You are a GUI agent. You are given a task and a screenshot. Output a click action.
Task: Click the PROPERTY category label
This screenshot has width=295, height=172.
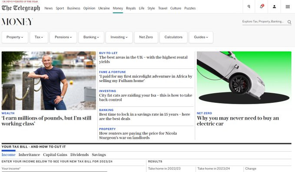pyautogui.click(x=107, y=129)
